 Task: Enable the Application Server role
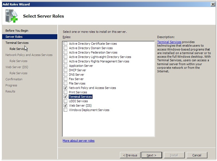65,66
